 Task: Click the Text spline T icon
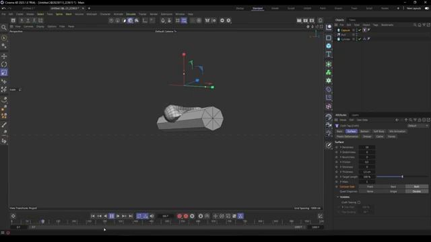pos(329,54)
